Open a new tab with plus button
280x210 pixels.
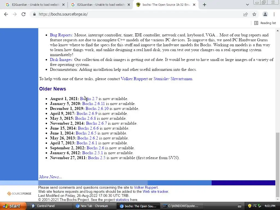[x=205, y=5]
